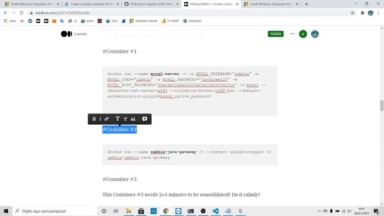
Task: Select the Editing Zabbix + Docker tab
Action: tap(211, 4)
